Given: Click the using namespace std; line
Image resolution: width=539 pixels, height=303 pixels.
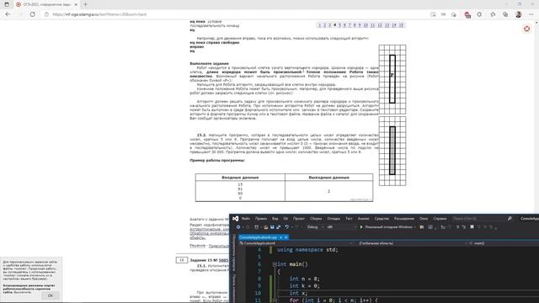Looking at the screenshot, I should click(307, 250).
